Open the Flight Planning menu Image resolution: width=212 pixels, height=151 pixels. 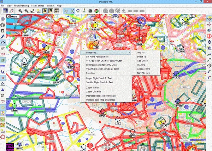21,6
